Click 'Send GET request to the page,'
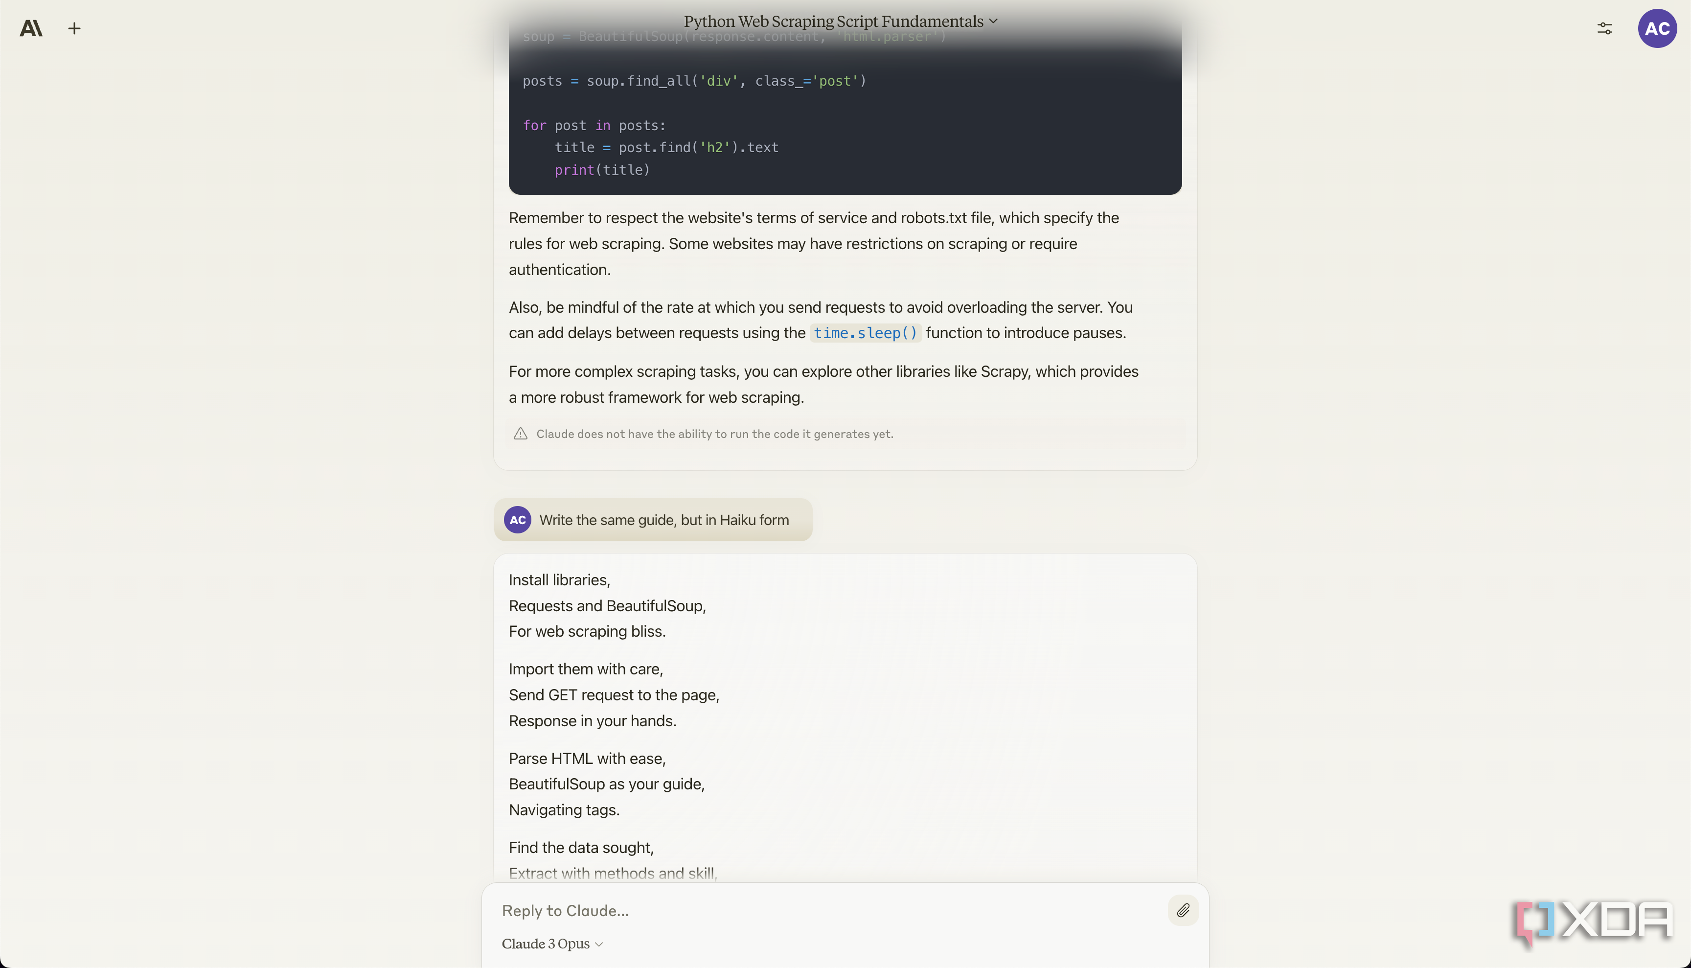Screen dimensions: 1691x968 coord(614,695)
